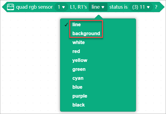Screen dimensions: 166x114
Task: Open the (3) 11 status dropdown
Action: pyautogui.click(x=141, y=7)
